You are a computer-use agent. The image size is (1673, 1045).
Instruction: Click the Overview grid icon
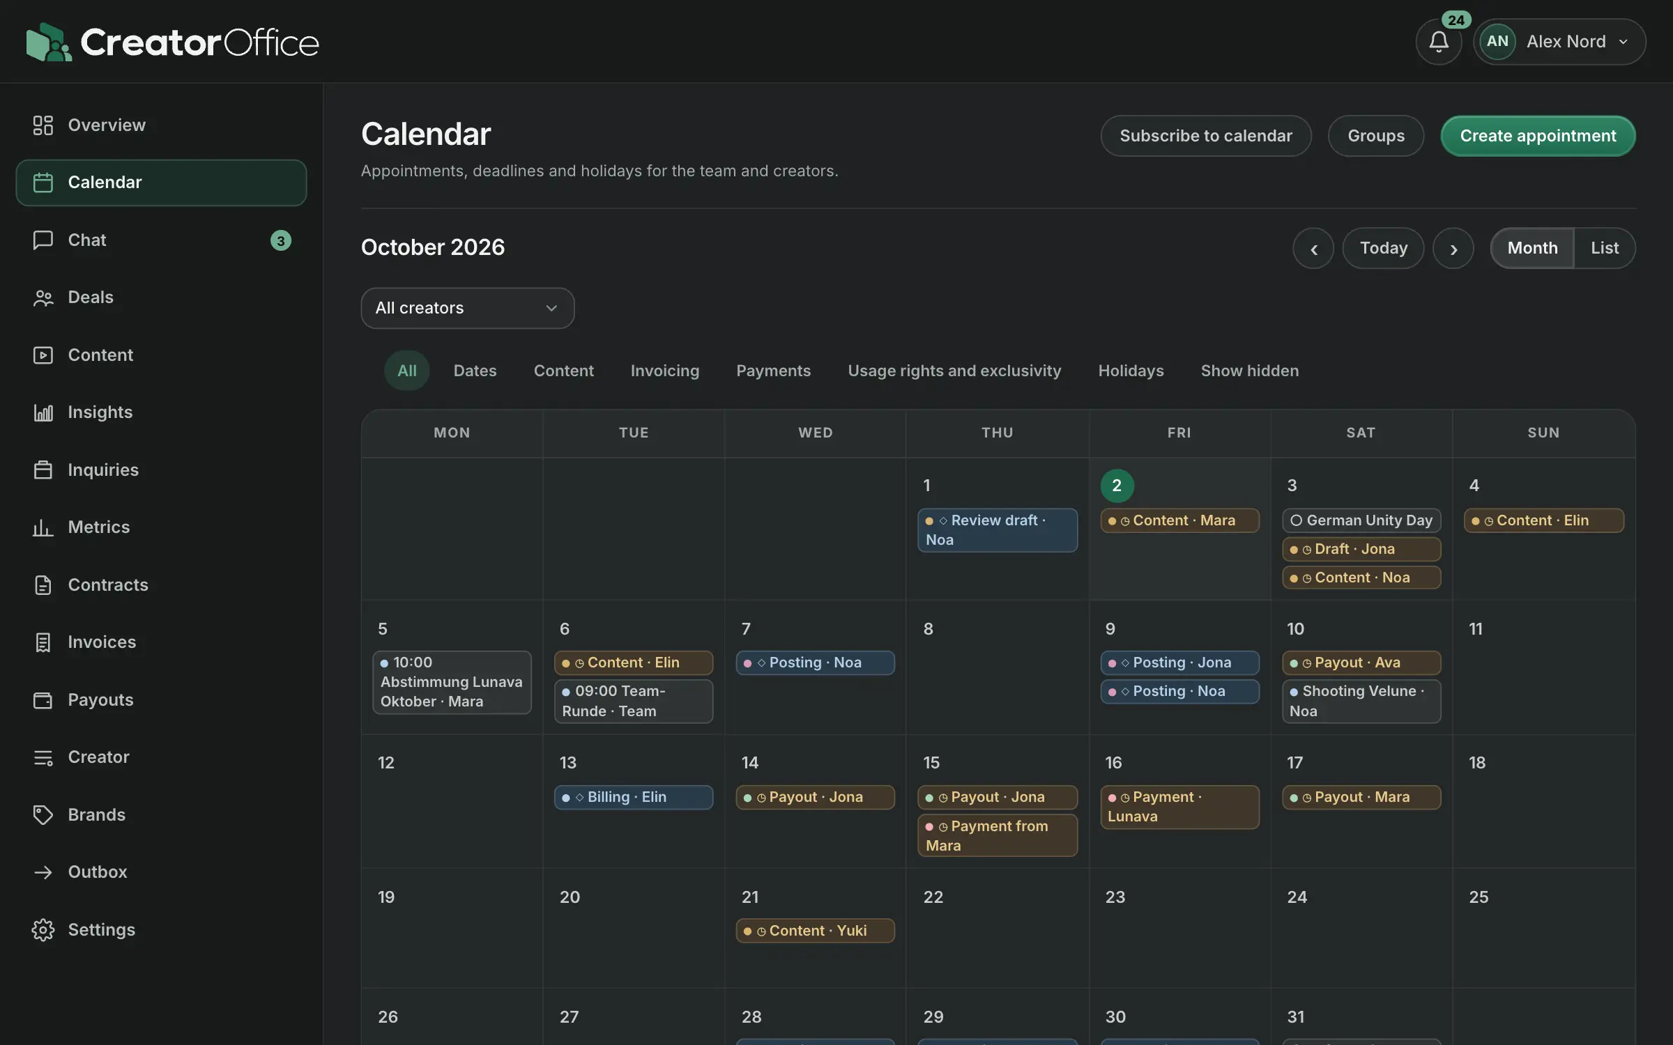(43, 125)
